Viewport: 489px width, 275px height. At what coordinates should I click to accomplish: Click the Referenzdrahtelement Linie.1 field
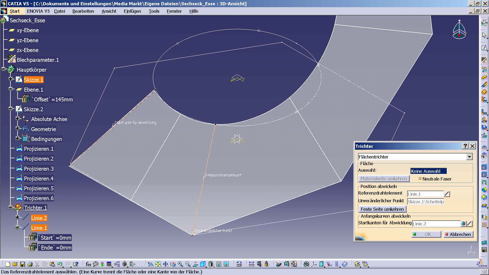pos(425,194)
